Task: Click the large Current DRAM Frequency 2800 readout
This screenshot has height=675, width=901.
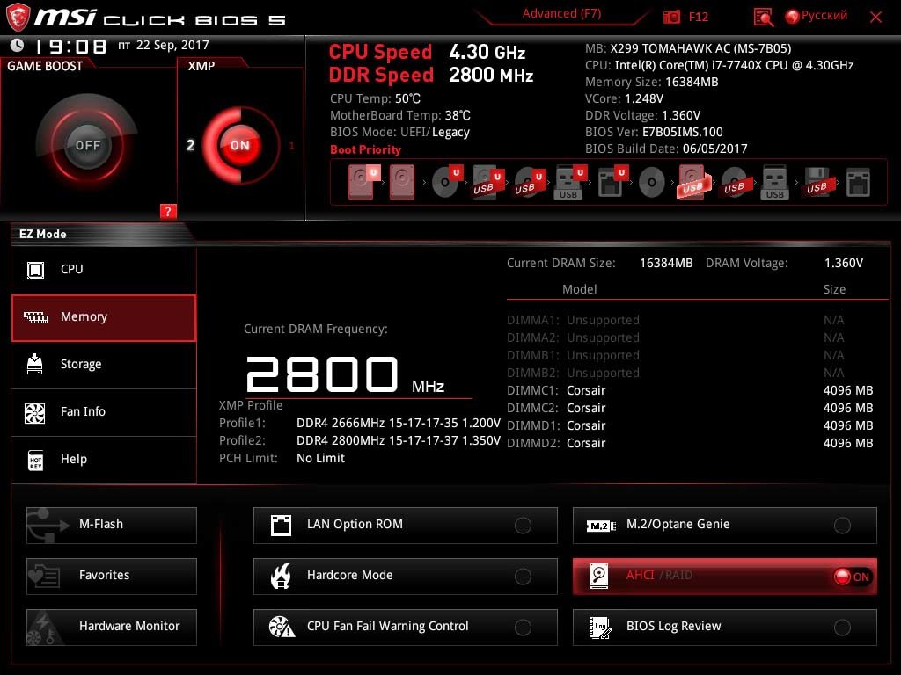Action: point(322,374)
